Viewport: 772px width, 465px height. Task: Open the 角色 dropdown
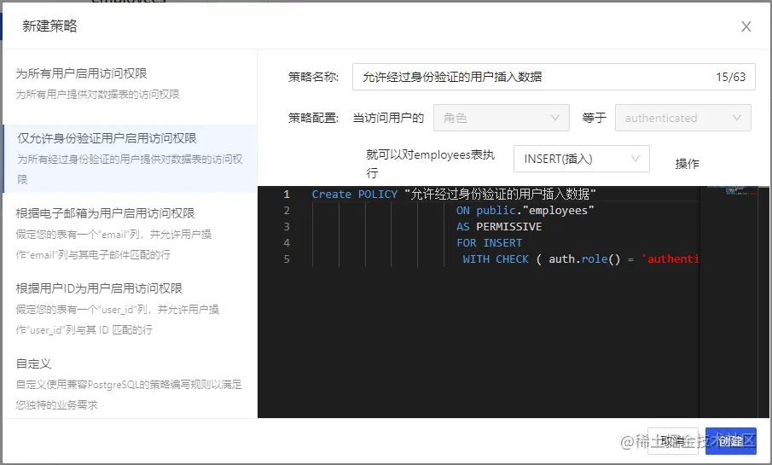[x=502, y=118]
